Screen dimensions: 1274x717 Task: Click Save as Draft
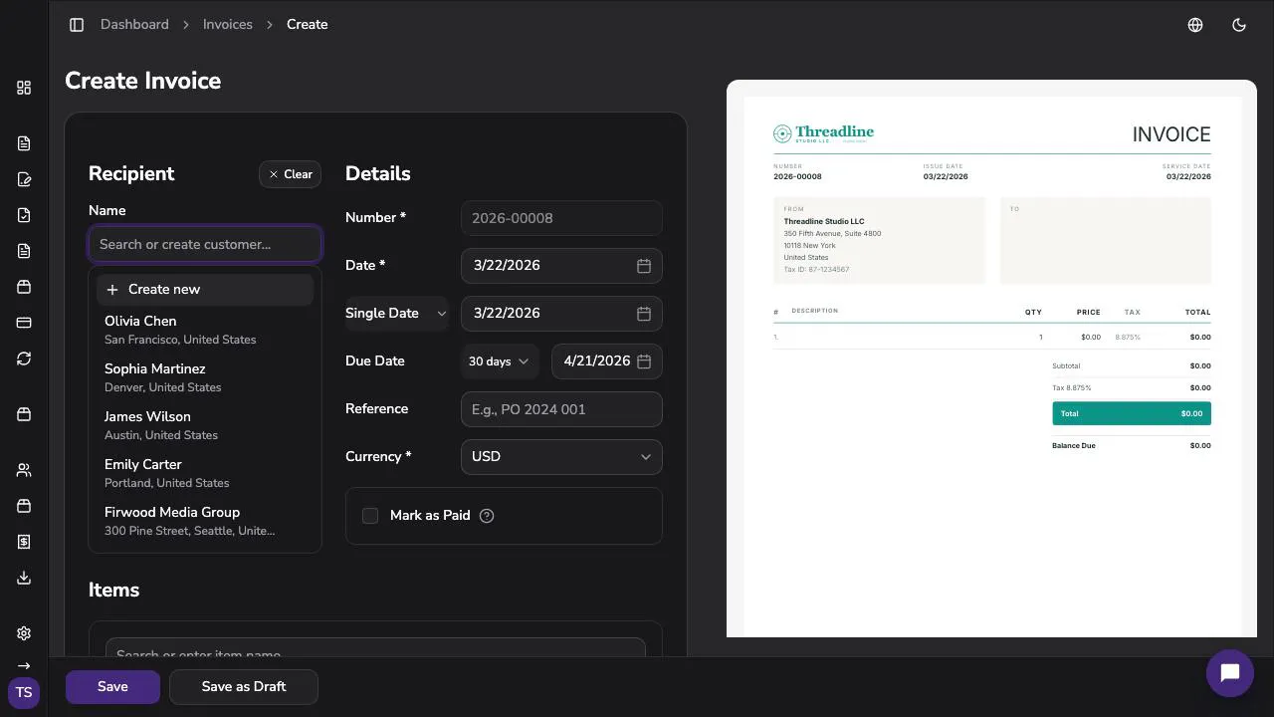[244, 687]
